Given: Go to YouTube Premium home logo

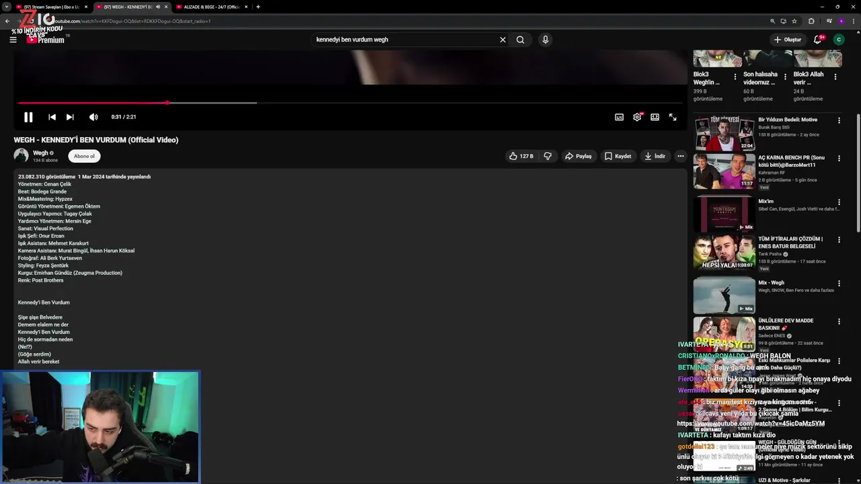Looking at the screenshot, I should coord(46,40).
